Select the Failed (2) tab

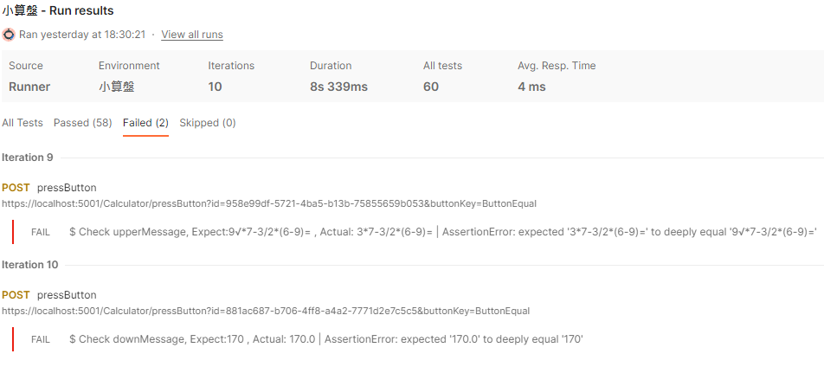tap(145, 123)
